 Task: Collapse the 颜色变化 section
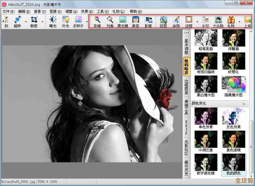coord(244,104)
